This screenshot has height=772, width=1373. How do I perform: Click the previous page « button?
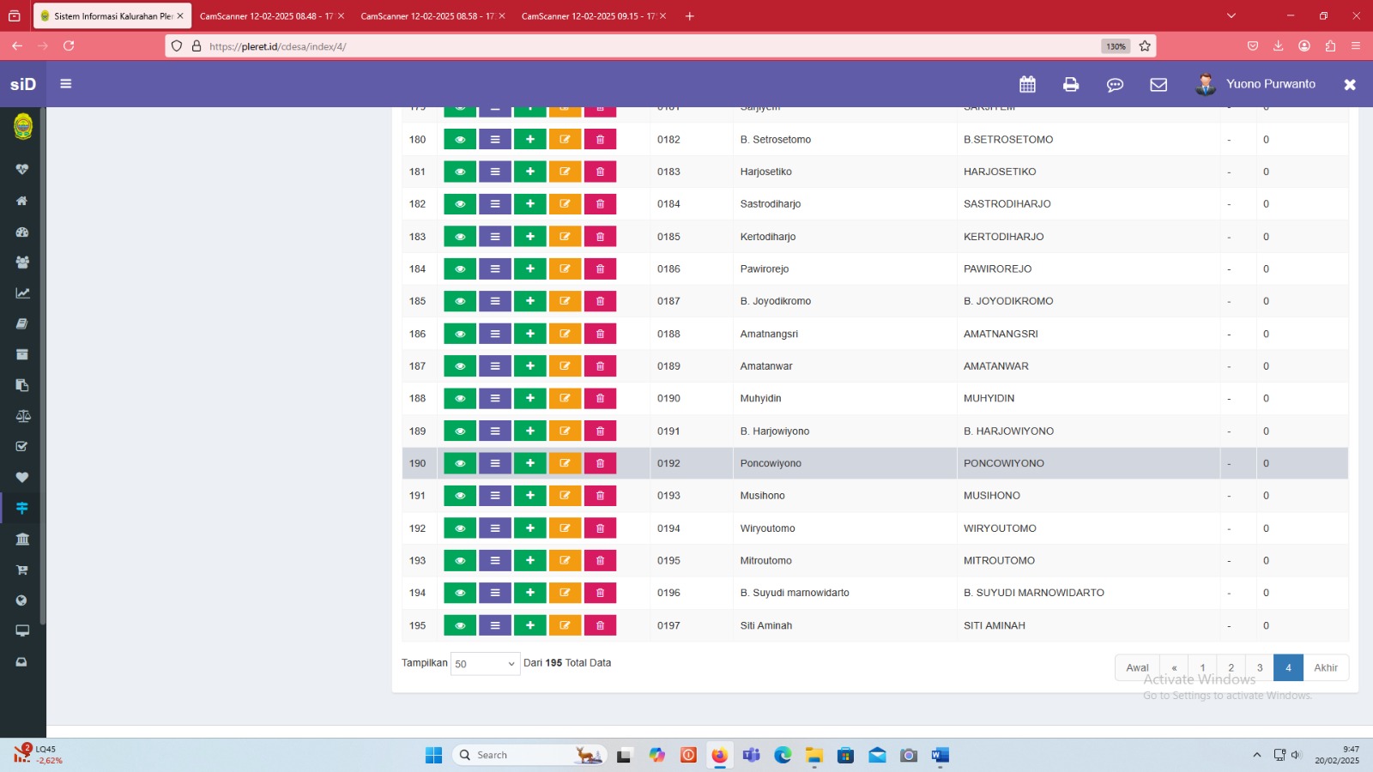pyautogui.click(x=1174, y=667)
